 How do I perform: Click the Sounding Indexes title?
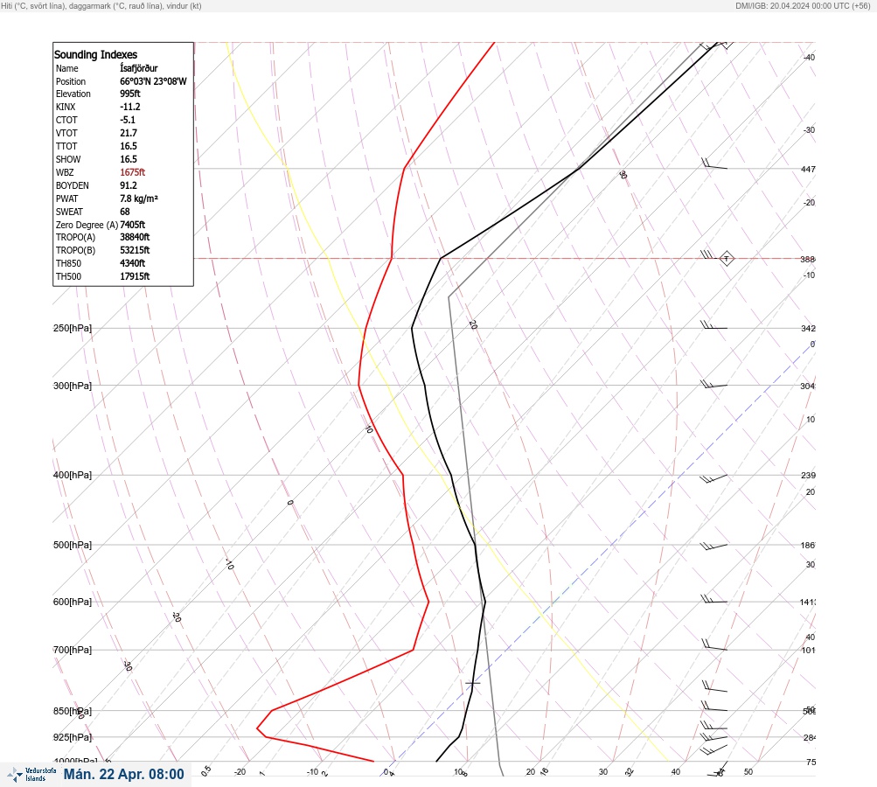pyautogui.click(x=95, y=54)
